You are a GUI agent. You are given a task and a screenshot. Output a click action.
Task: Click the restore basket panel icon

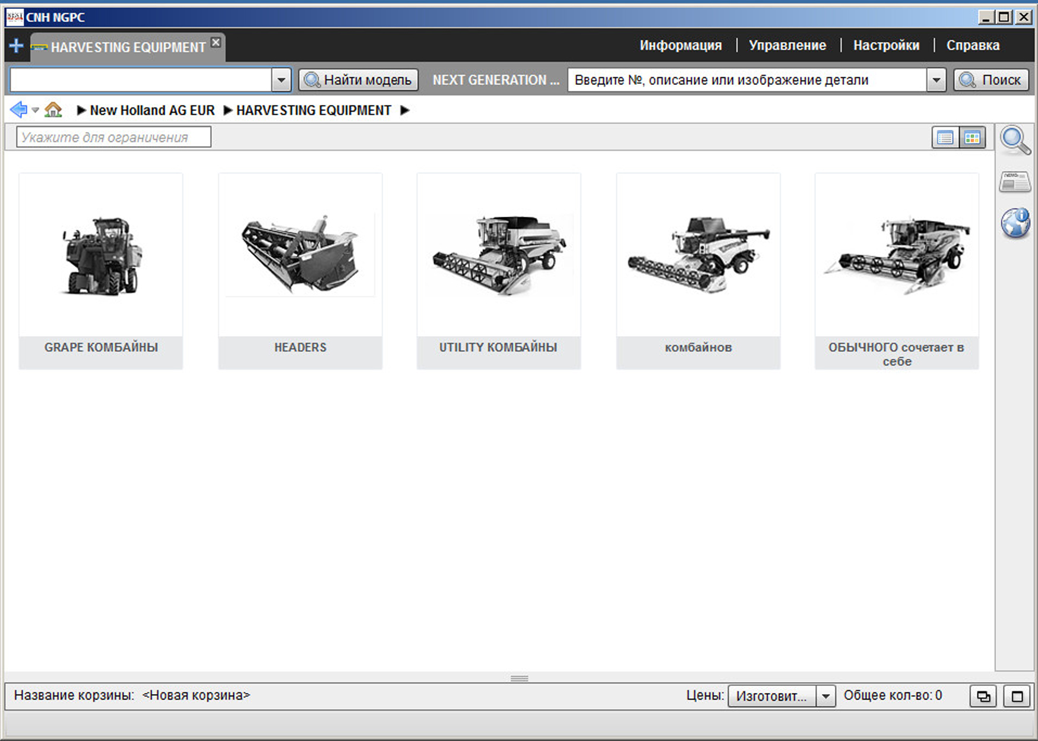[x=983, y=696]
